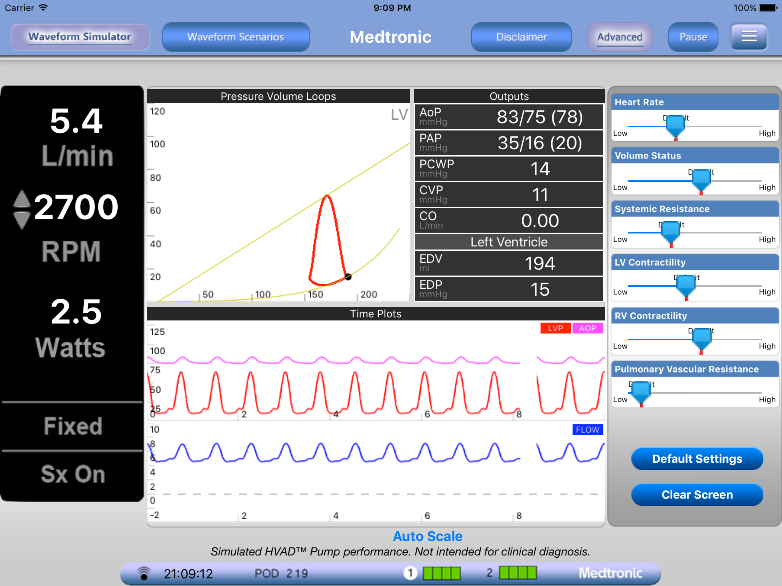Click the Auto Scale link
The width and height of the screenshot is (782, 586).
[x=427, y=536]
